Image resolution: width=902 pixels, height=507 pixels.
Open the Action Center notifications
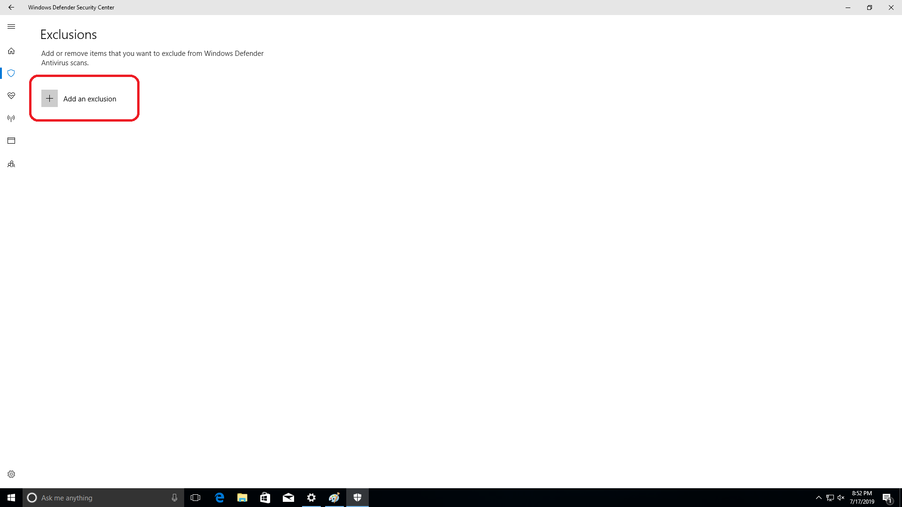[x=887, y=498]
